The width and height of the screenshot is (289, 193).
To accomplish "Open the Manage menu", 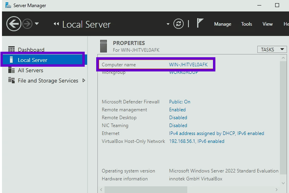I will (222, 24).
